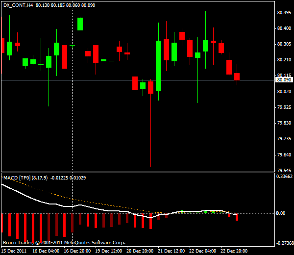294x255 pixels.
Task: Click the 21 Dec 12:00 time label
Action: tap(171, 251)
